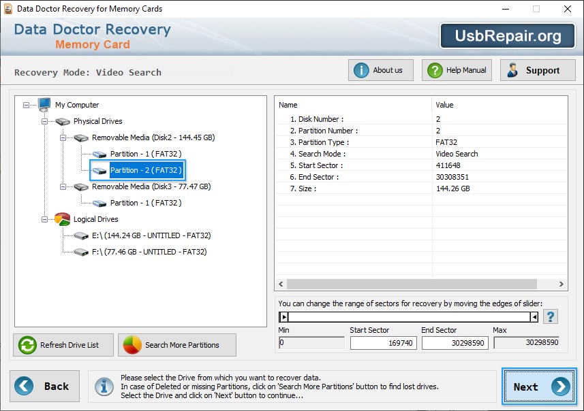Open the UsbRepair.org banner link

pyautogui.click(x=508, y=35)
